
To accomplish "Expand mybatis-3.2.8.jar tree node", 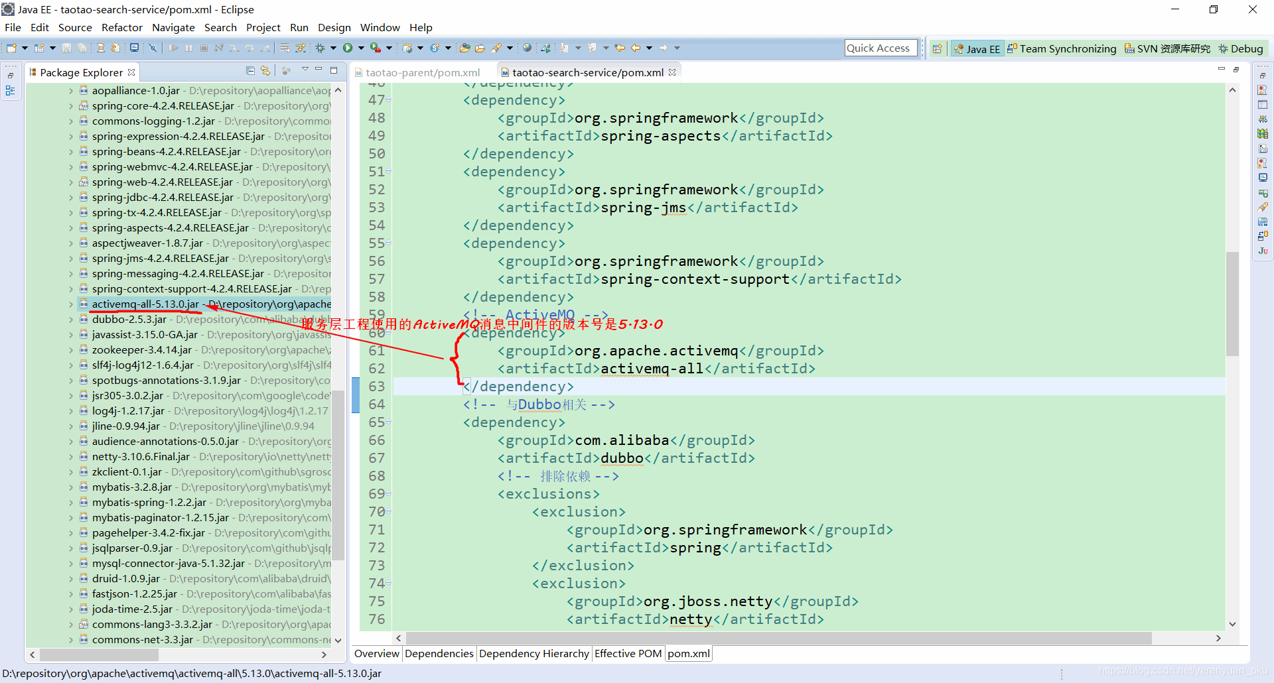I will [x=71, y=487].
